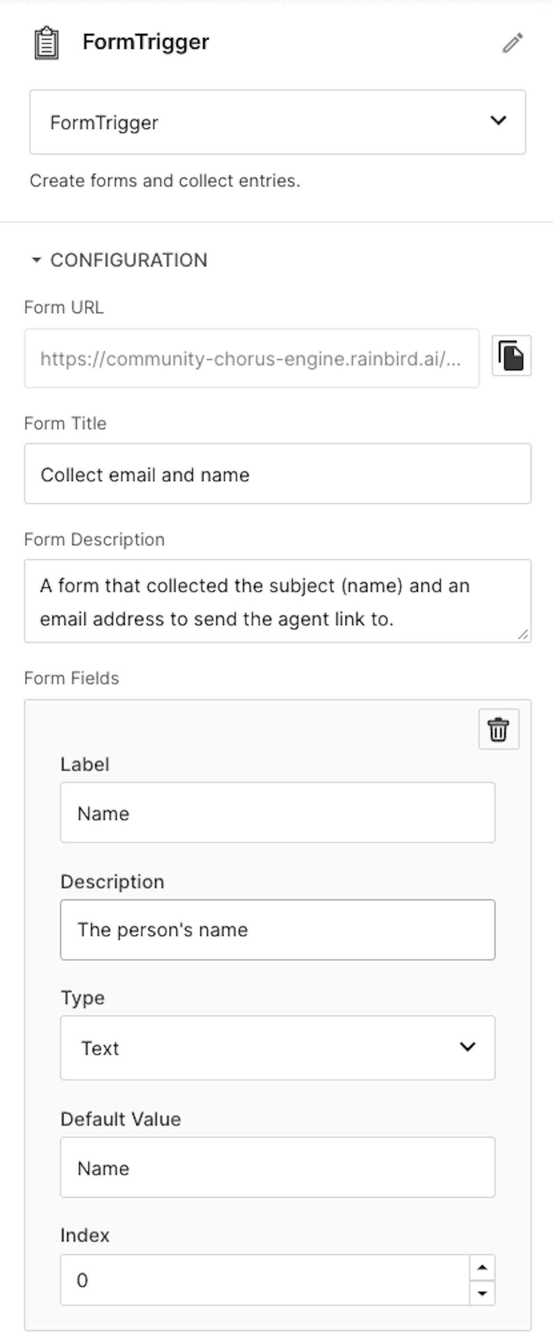This screenshot has height=1334, width=553.
Task: Delete the form field using the trash icon
Action: tap(499, 729)
